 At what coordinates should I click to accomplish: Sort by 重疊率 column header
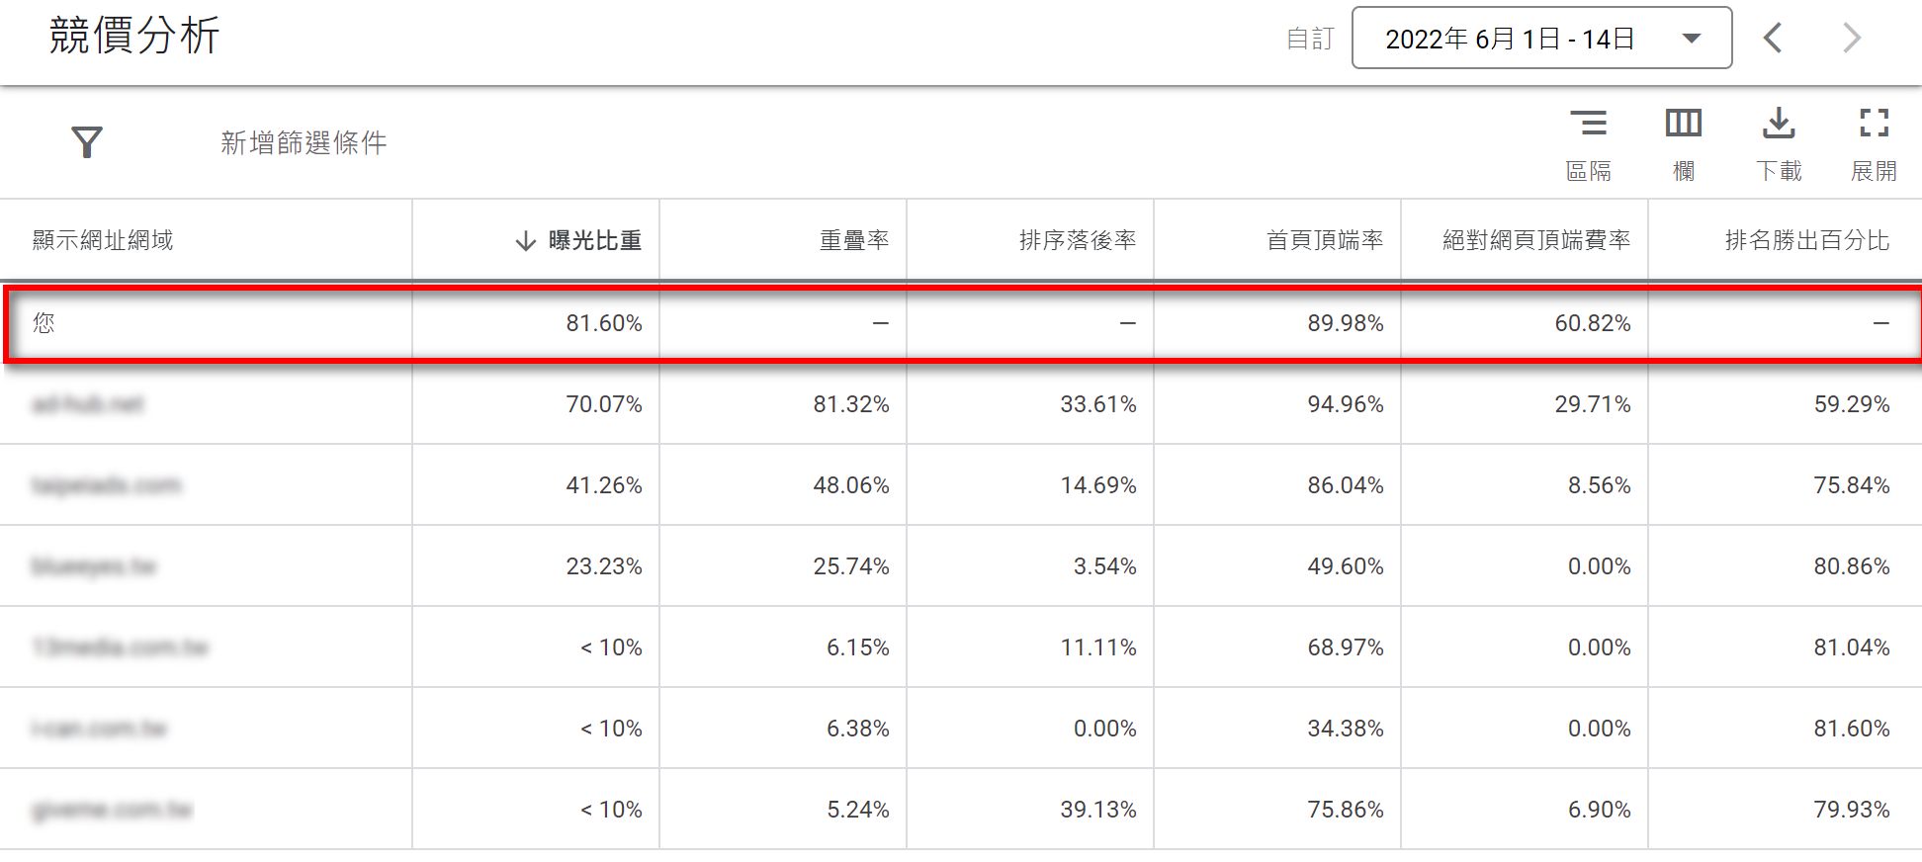(x=854, y=240)
